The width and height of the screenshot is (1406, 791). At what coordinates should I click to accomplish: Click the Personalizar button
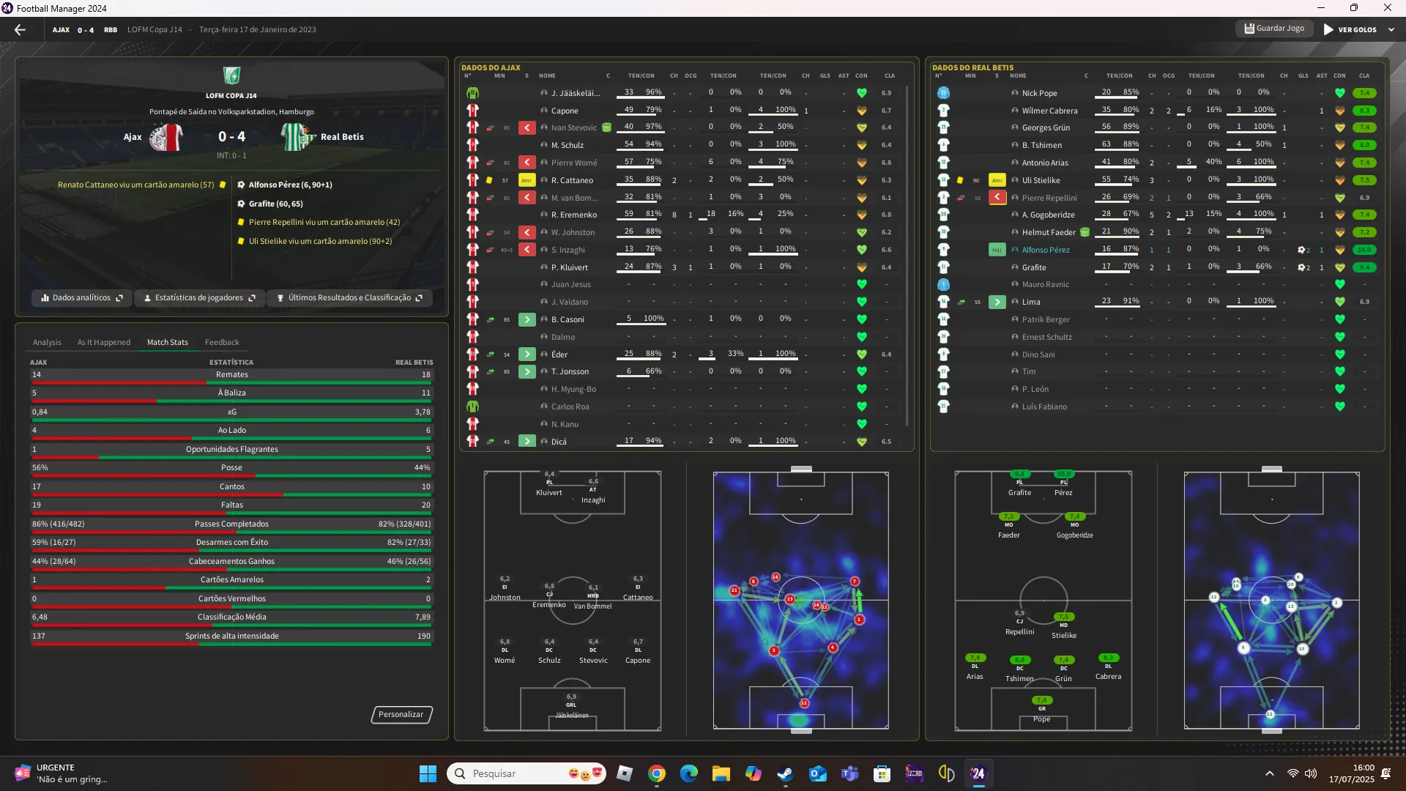coord(401,714)
